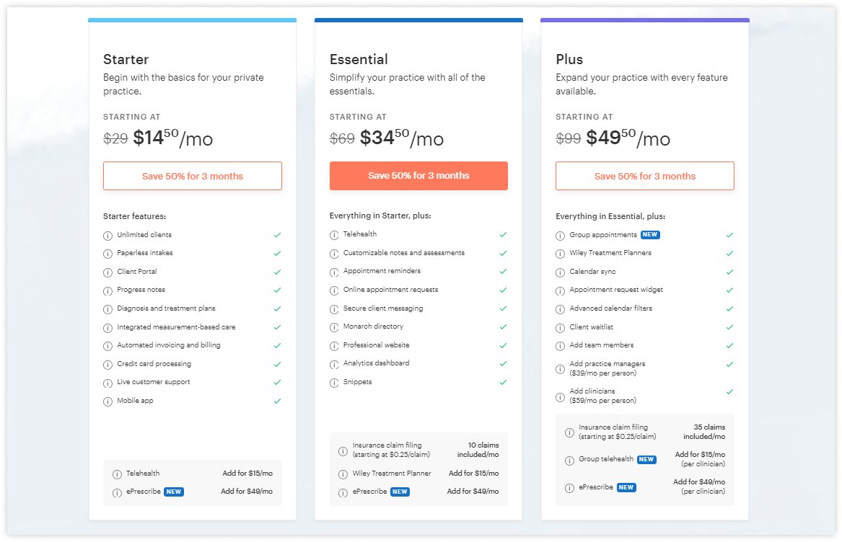
Task: Click info icon beside Unlimited clients
Action: [x=108, y=236]
